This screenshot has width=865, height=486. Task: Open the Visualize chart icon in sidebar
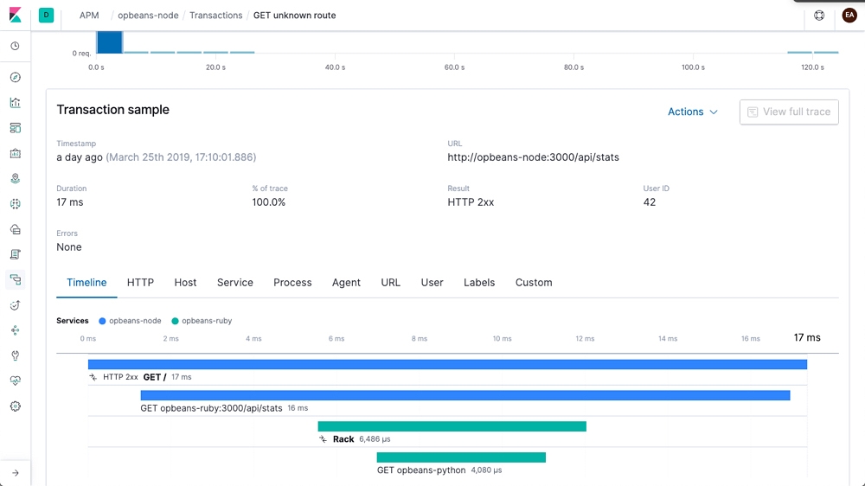(x=16, y=103)
